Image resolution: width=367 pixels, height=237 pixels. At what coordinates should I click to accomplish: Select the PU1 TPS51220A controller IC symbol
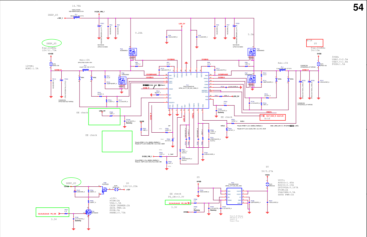click(188, 90)
